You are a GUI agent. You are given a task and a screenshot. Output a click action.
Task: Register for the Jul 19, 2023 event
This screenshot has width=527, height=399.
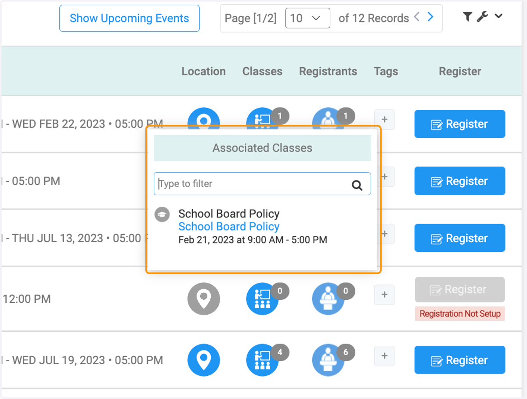click(x=460, y=360)
